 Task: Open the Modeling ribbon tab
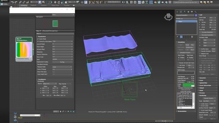(24, 5)
